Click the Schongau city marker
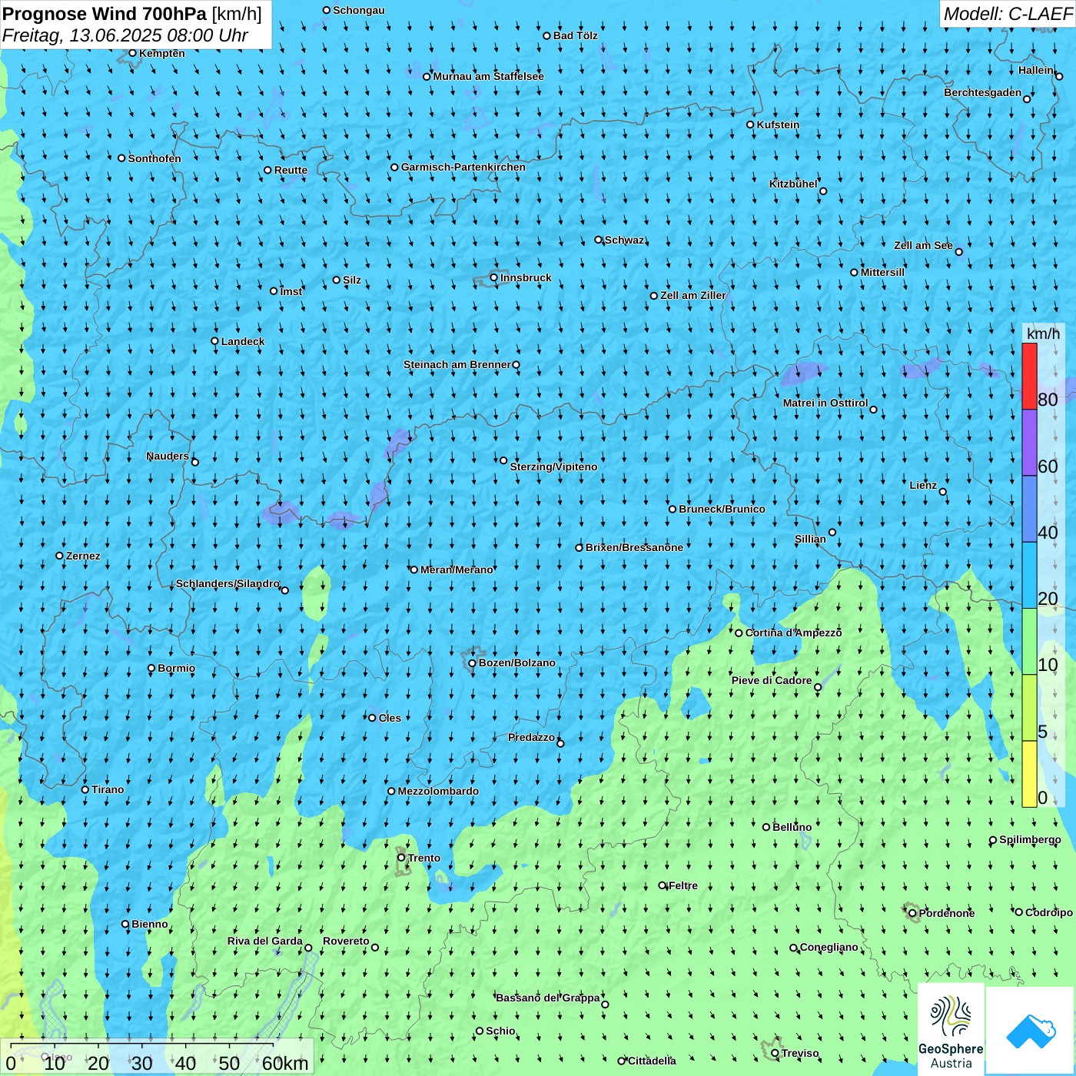Image resolution: width=1076 pixels, height=1076 pixels. [x=327, y=10]
